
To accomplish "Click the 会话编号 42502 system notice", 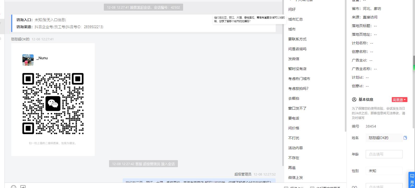I will pyautogui.click(x=143, y=7).
